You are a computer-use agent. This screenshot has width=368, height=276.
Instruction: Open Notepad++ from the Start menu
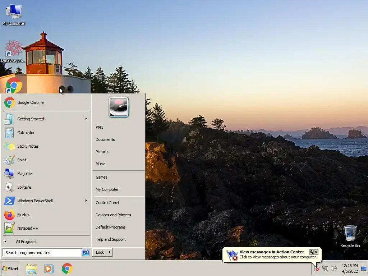pyautogui.click(x=46, y=228)
